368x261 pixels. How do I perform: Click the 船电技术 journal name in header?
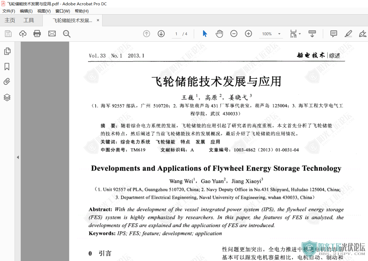311,55
